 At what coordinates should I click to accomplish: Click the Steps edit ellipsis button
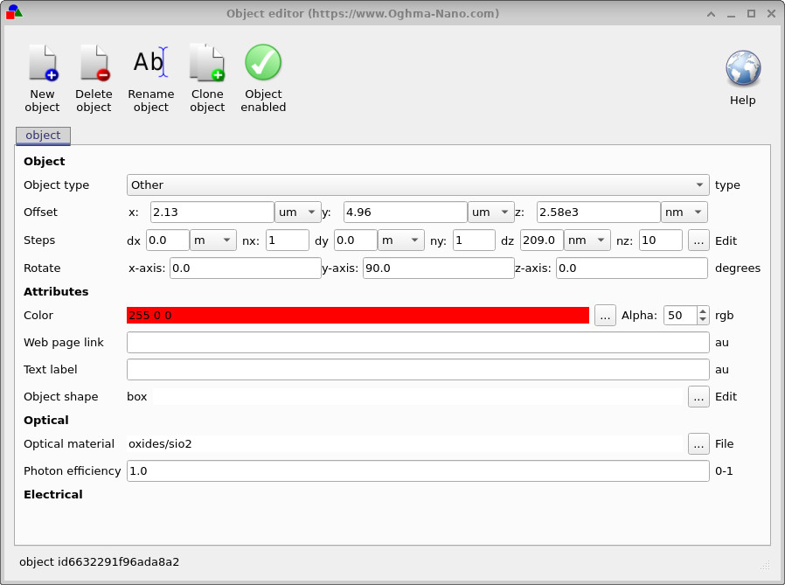coord(698,240)
